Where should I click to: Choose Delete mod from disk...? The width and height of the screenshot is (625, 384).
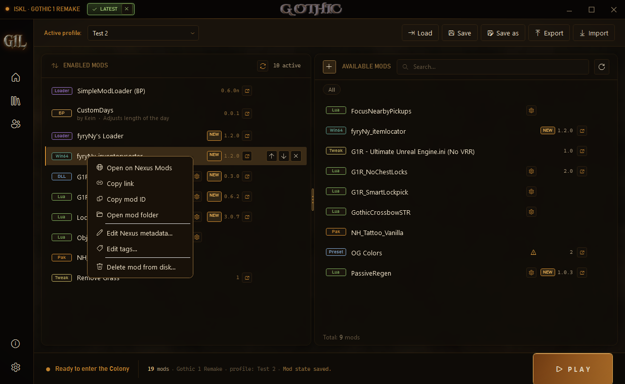140,267
